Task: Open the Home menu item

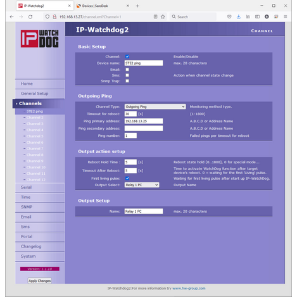Action: [40, 84]
